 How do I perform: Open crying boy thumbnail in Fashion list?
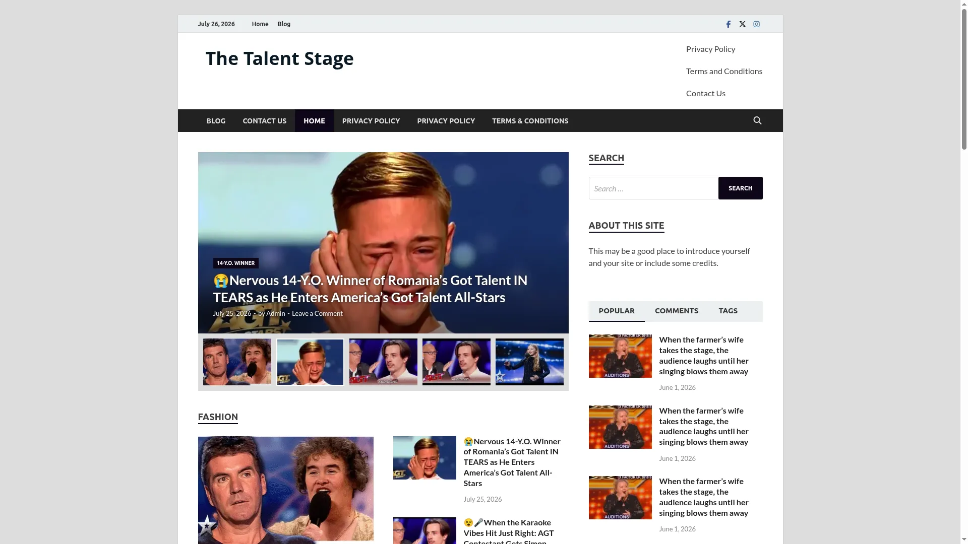pos(425,458)
